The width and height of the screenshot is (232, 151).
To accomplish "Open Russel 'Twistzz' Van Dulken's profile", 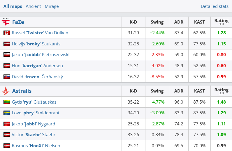I will [x=40, y=33].
